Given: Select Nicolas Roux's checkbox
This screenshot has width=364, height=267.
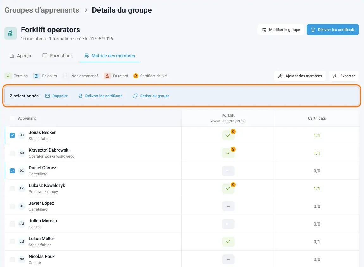Looking at the screenshot, I should coord(12,259).
